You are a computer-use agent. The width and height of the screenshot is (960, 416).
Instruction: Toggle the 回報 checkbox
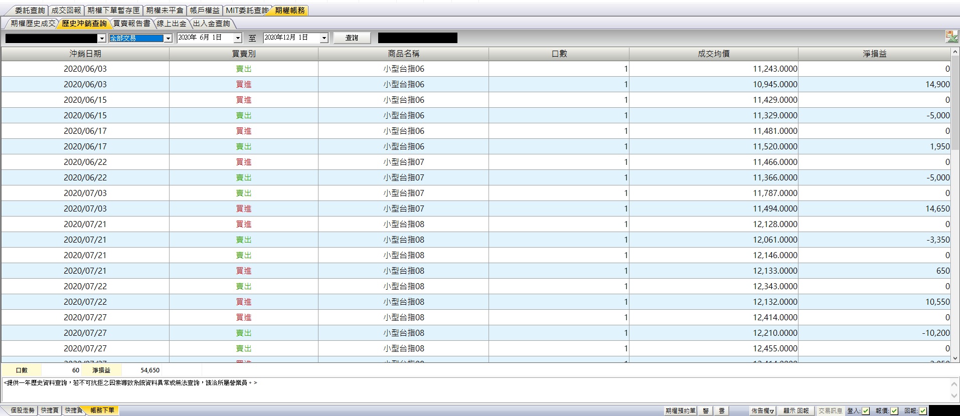point(923,411)
